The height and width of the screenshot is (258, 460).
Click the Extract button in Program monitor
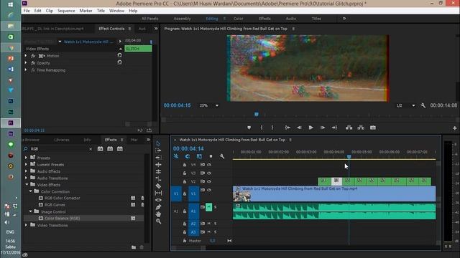coord(361,128)
